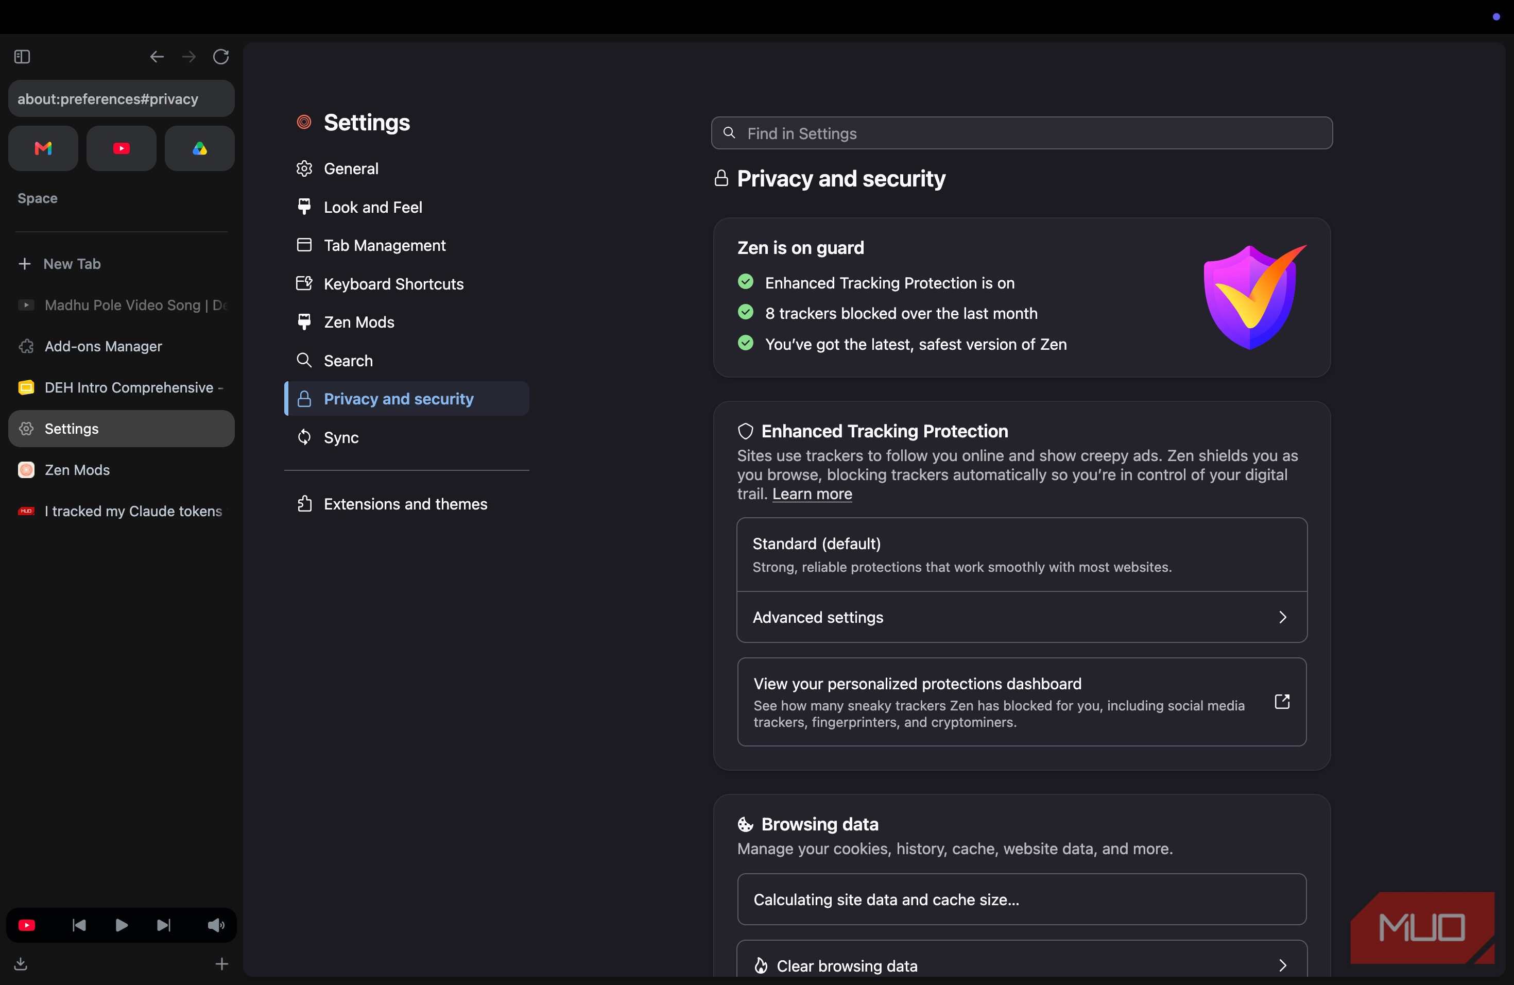Switch to Add-ons Manager tab

pos(121,346)
